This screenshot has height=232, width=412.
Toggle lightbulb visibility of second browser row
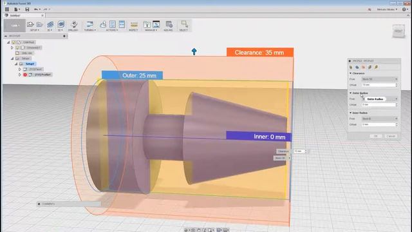pyautogui.click(x=17, y=48)
